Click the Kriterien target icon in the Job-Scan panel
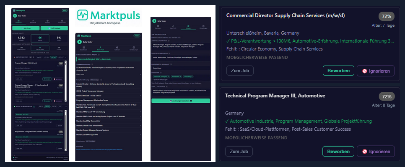The height and width of the screenshot is (167, 405). pos(47,20)
